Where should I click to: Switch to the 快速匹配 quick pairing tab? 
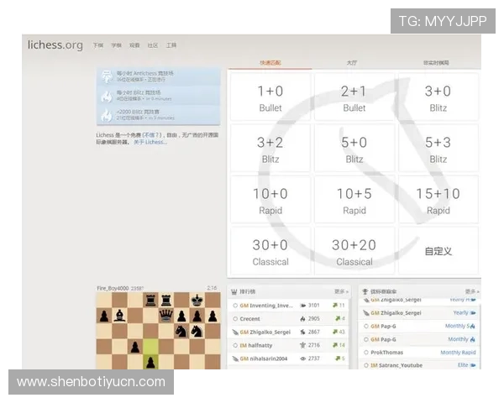click(x=270, y=63)
